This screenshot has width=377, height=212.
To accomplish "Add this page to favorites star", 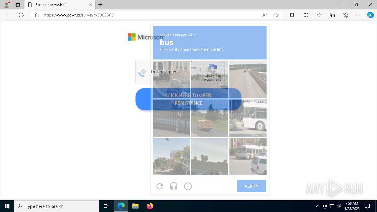I will click(x=276, y=15).
